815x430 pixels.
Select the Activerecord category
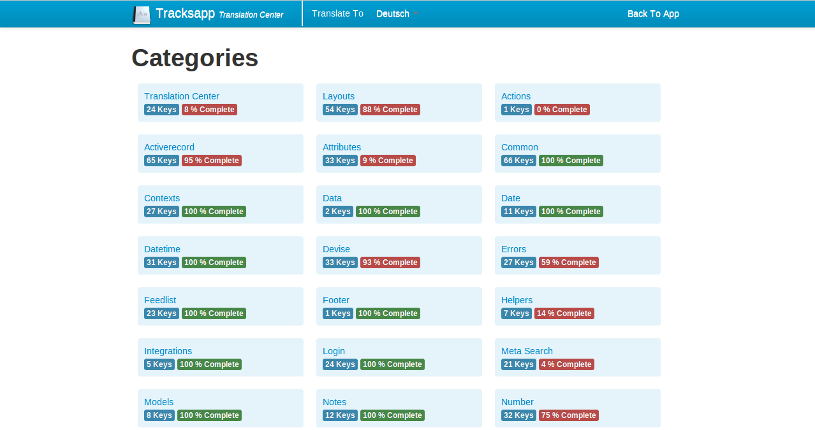169,147
